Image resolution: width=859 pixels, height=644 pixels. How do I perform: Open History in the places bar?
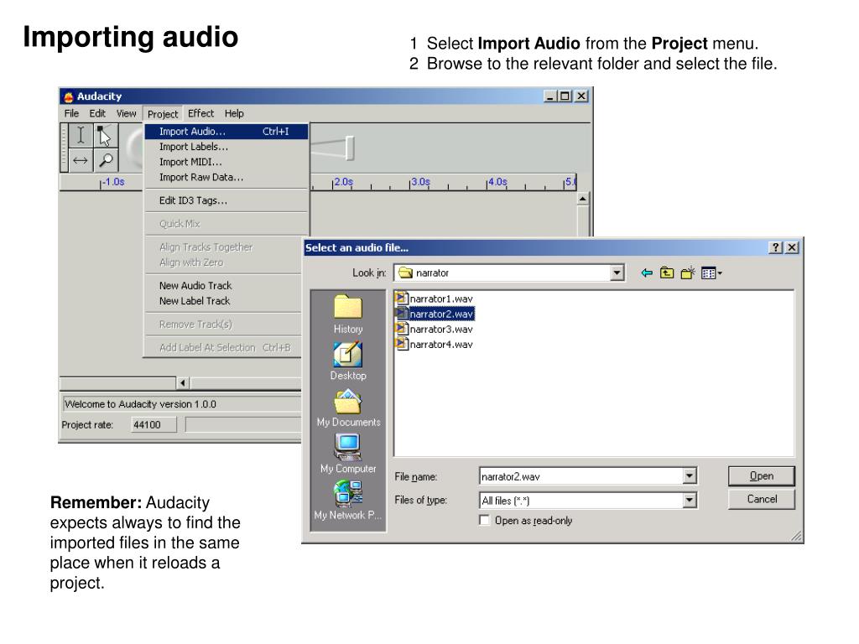coord(348,314)
